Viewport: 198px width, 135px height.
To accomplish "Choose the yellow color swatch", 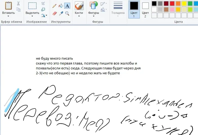I will click(184, 4).
